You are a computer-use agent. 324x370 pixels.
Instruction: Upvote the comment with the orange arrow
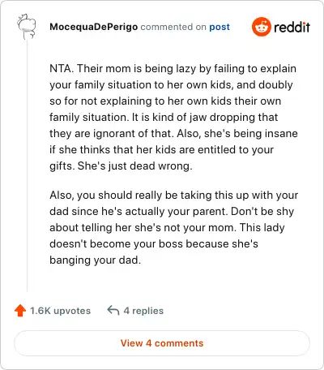20,311
